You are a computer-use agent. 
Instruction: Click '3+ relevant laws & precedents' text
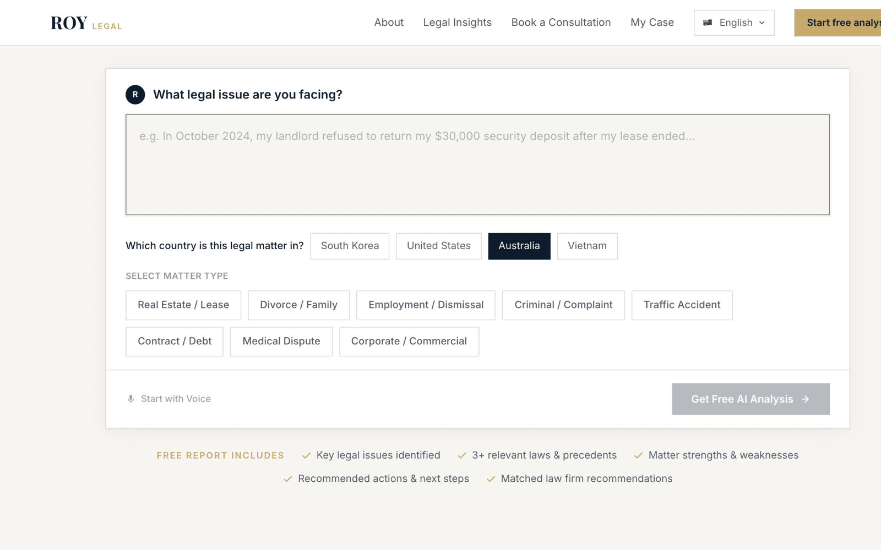544,455
